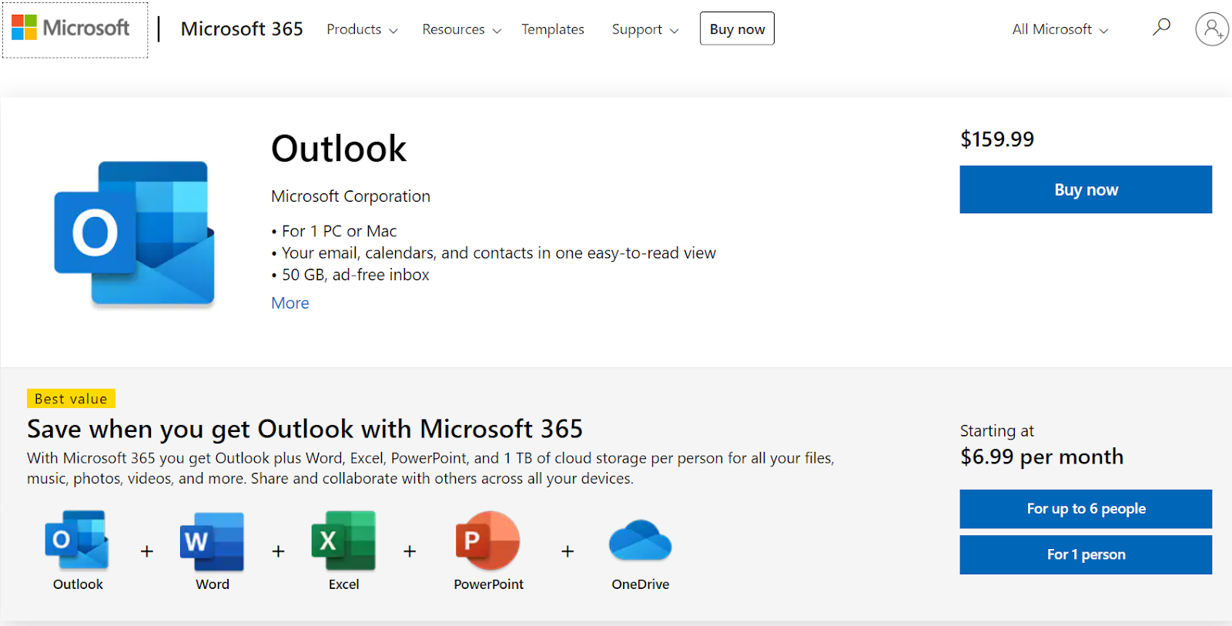Expand the Products dropdown menu
Viewport: 1232px width, 626px height.
pos(362,29)
